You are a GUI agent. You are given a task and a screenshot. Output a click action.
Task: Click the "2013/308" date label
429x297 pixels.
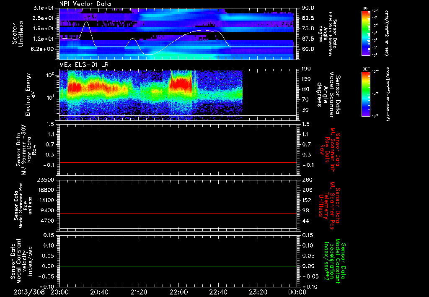(29, 292)
